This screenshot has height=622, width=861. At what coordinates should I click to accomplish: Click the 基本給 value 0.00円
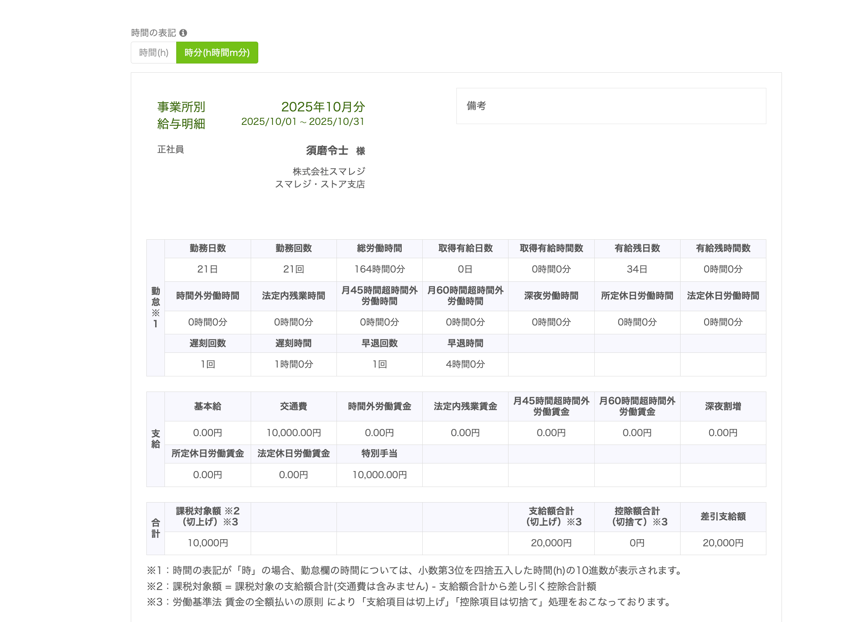[x=207, y=433]
